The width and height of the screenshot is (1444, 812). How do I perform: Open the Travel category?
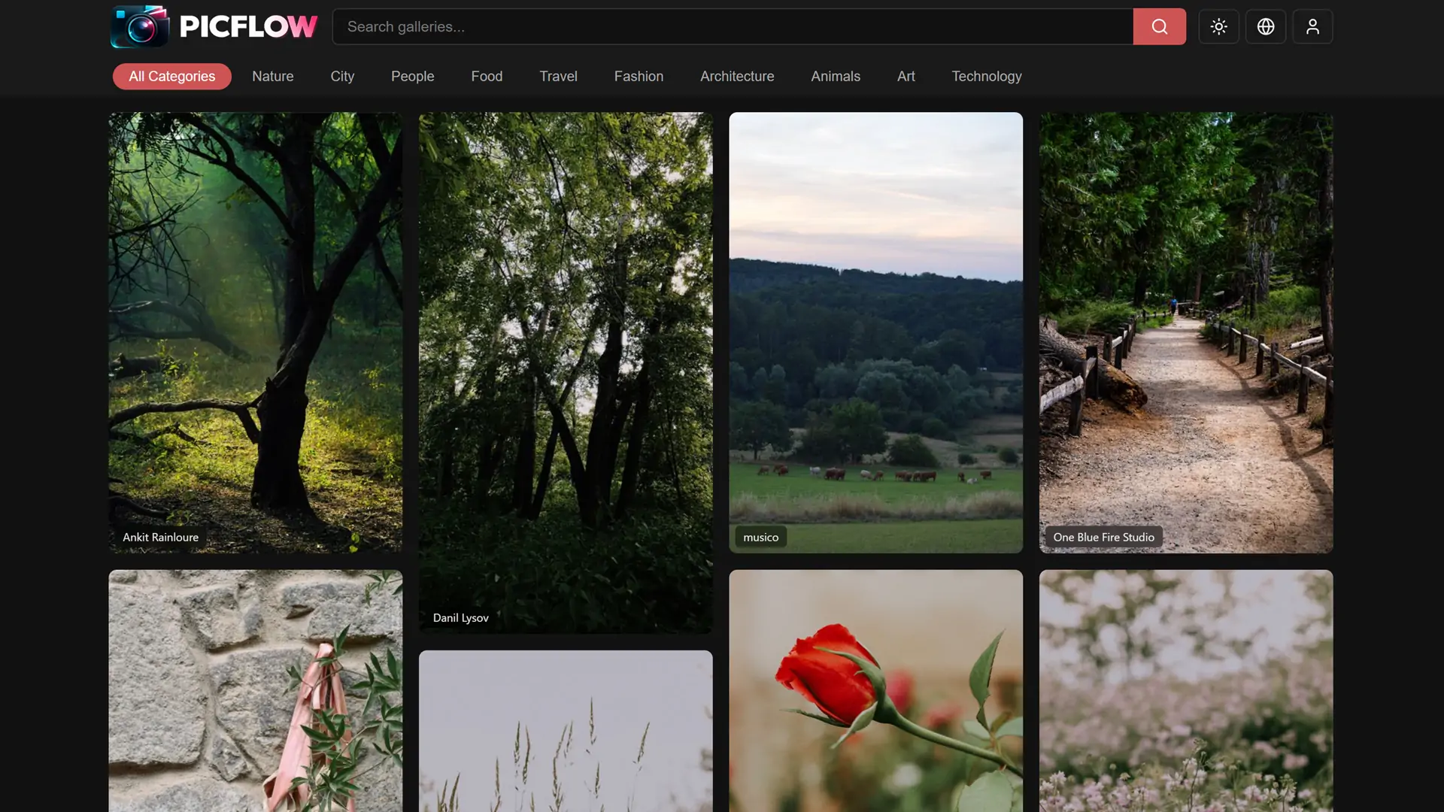[558, 76]
